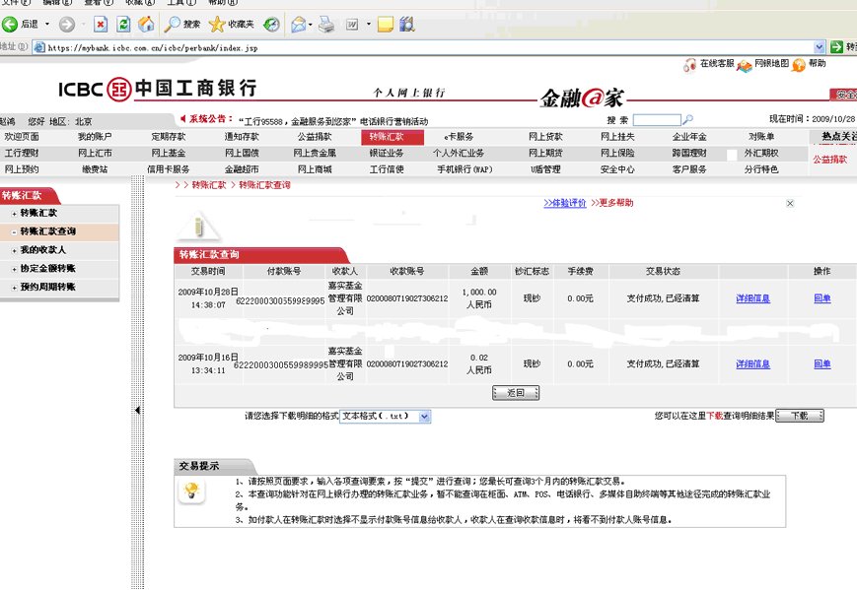Click the 下载 download button
This screenshot has width=857, height=590.
point(799,415)
